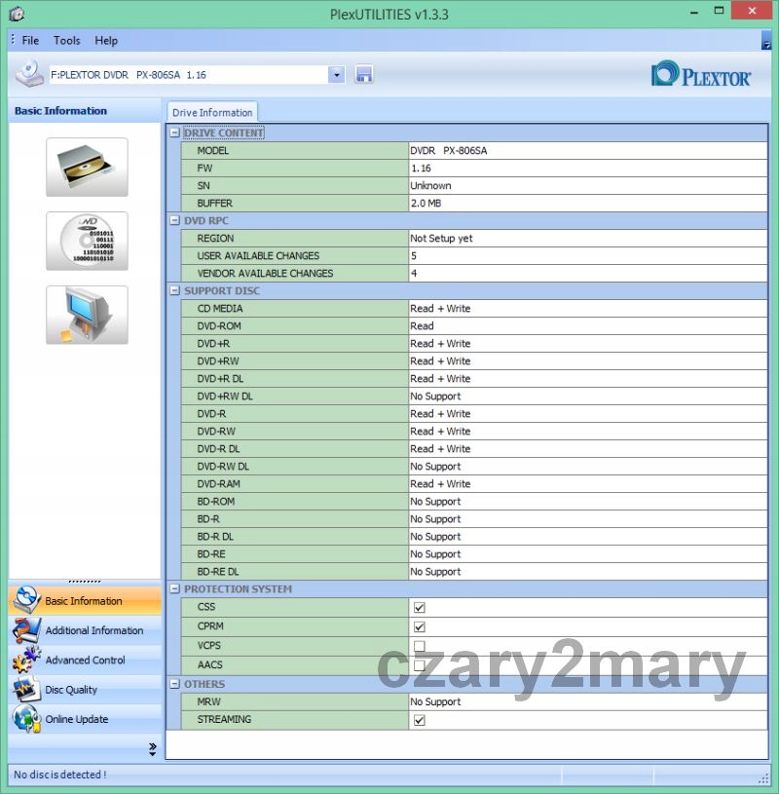Toggle the CPRM checkbox
The width and height of the screenshot is (779, 794).
(x=420, y=626)
